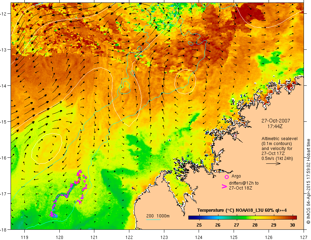Click the '25' label under the color bar
The height and width of the screenshot is (240, 311).
(199, 225)
